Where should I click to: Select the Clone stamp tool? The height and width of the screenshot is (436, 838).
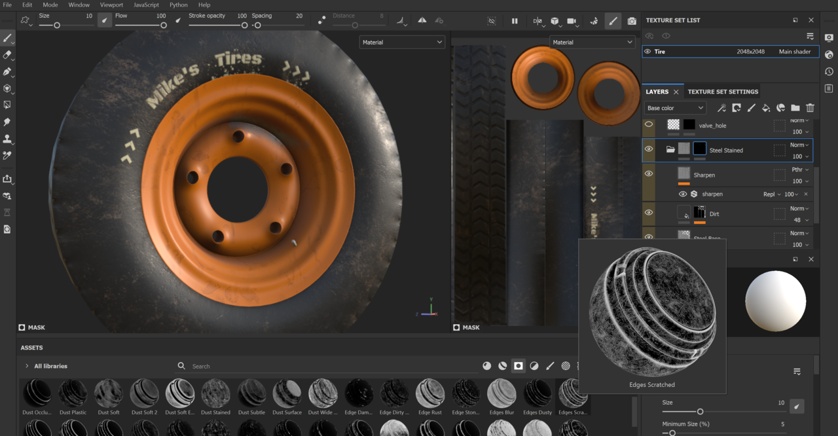point(7,139)
